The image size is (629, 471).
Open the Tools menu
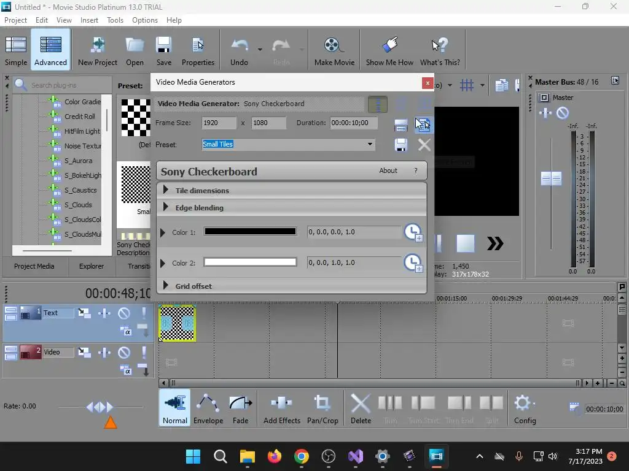pos(115,20)
